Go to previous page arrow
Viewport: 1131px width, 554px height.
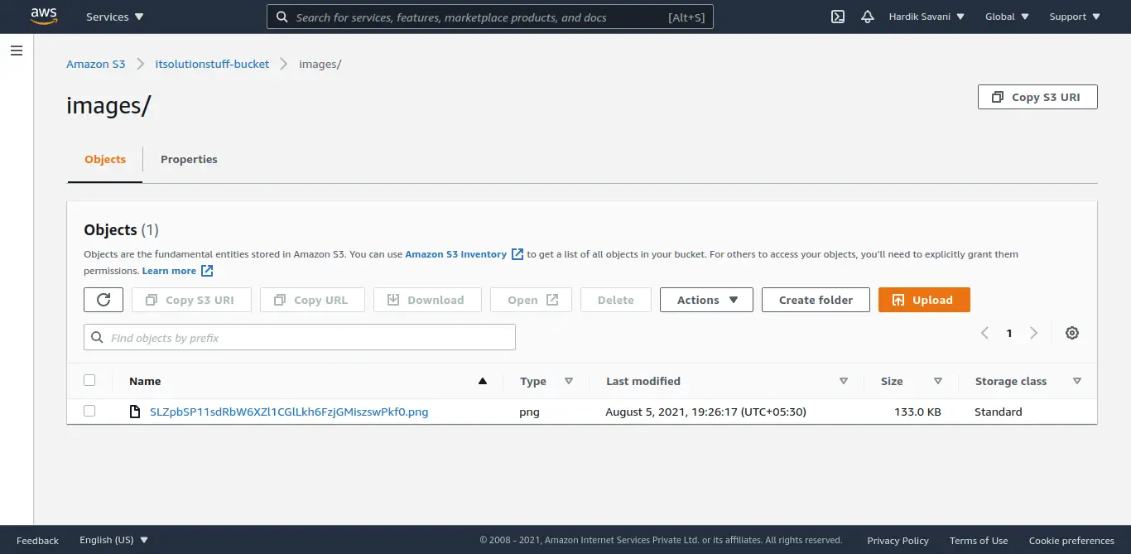984,333
